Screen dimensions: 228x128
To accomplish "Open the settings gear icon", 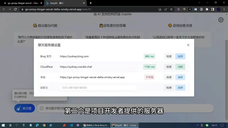I will pyautogui.click(x=221, y=20).
